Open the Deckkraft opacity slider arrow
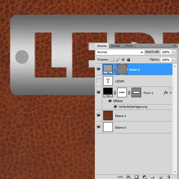The height and width of the screenshot is (179, 179). tap(174, 52)
